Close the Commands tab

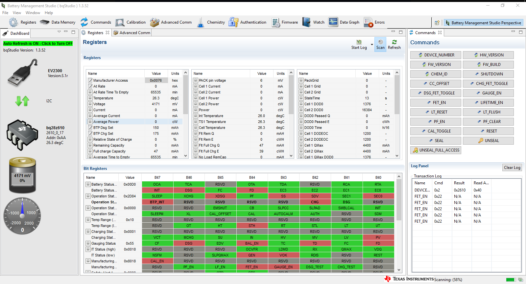440,32
